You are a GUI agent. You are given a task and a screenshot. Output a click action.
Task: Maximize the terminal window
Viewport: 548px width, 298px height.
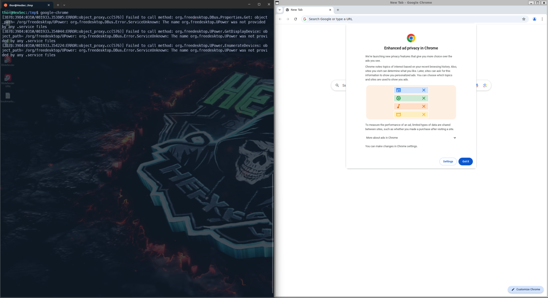click(x=259, y=4)
